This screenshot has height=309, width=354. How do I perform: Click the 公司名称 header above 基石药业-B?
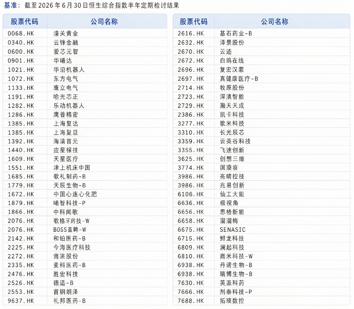pos(274,22)
